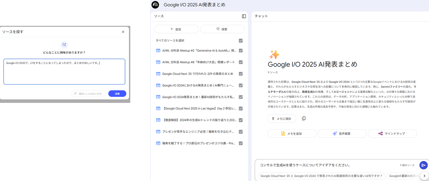The height and width of the screenshot is (181, 429).
Task: Click the ソース panel header label
Action: pyautogui.click(x=159, y=16)
